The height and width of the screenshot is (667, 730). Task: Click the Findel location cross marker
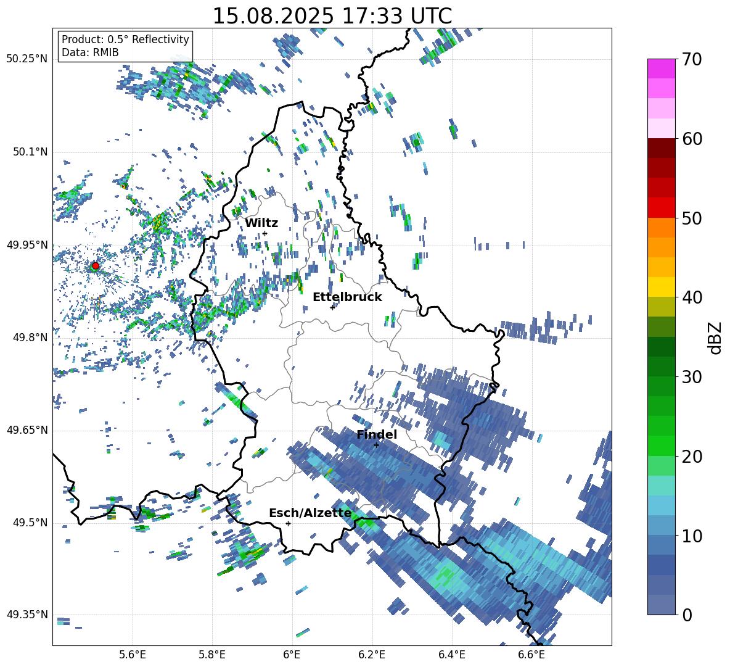point(376,445)
